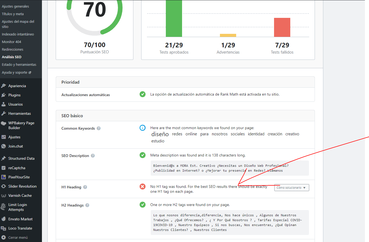Select Análisis SEO submenu item
This screenshot has width=369, height=242.
click(x=12, y=57)
